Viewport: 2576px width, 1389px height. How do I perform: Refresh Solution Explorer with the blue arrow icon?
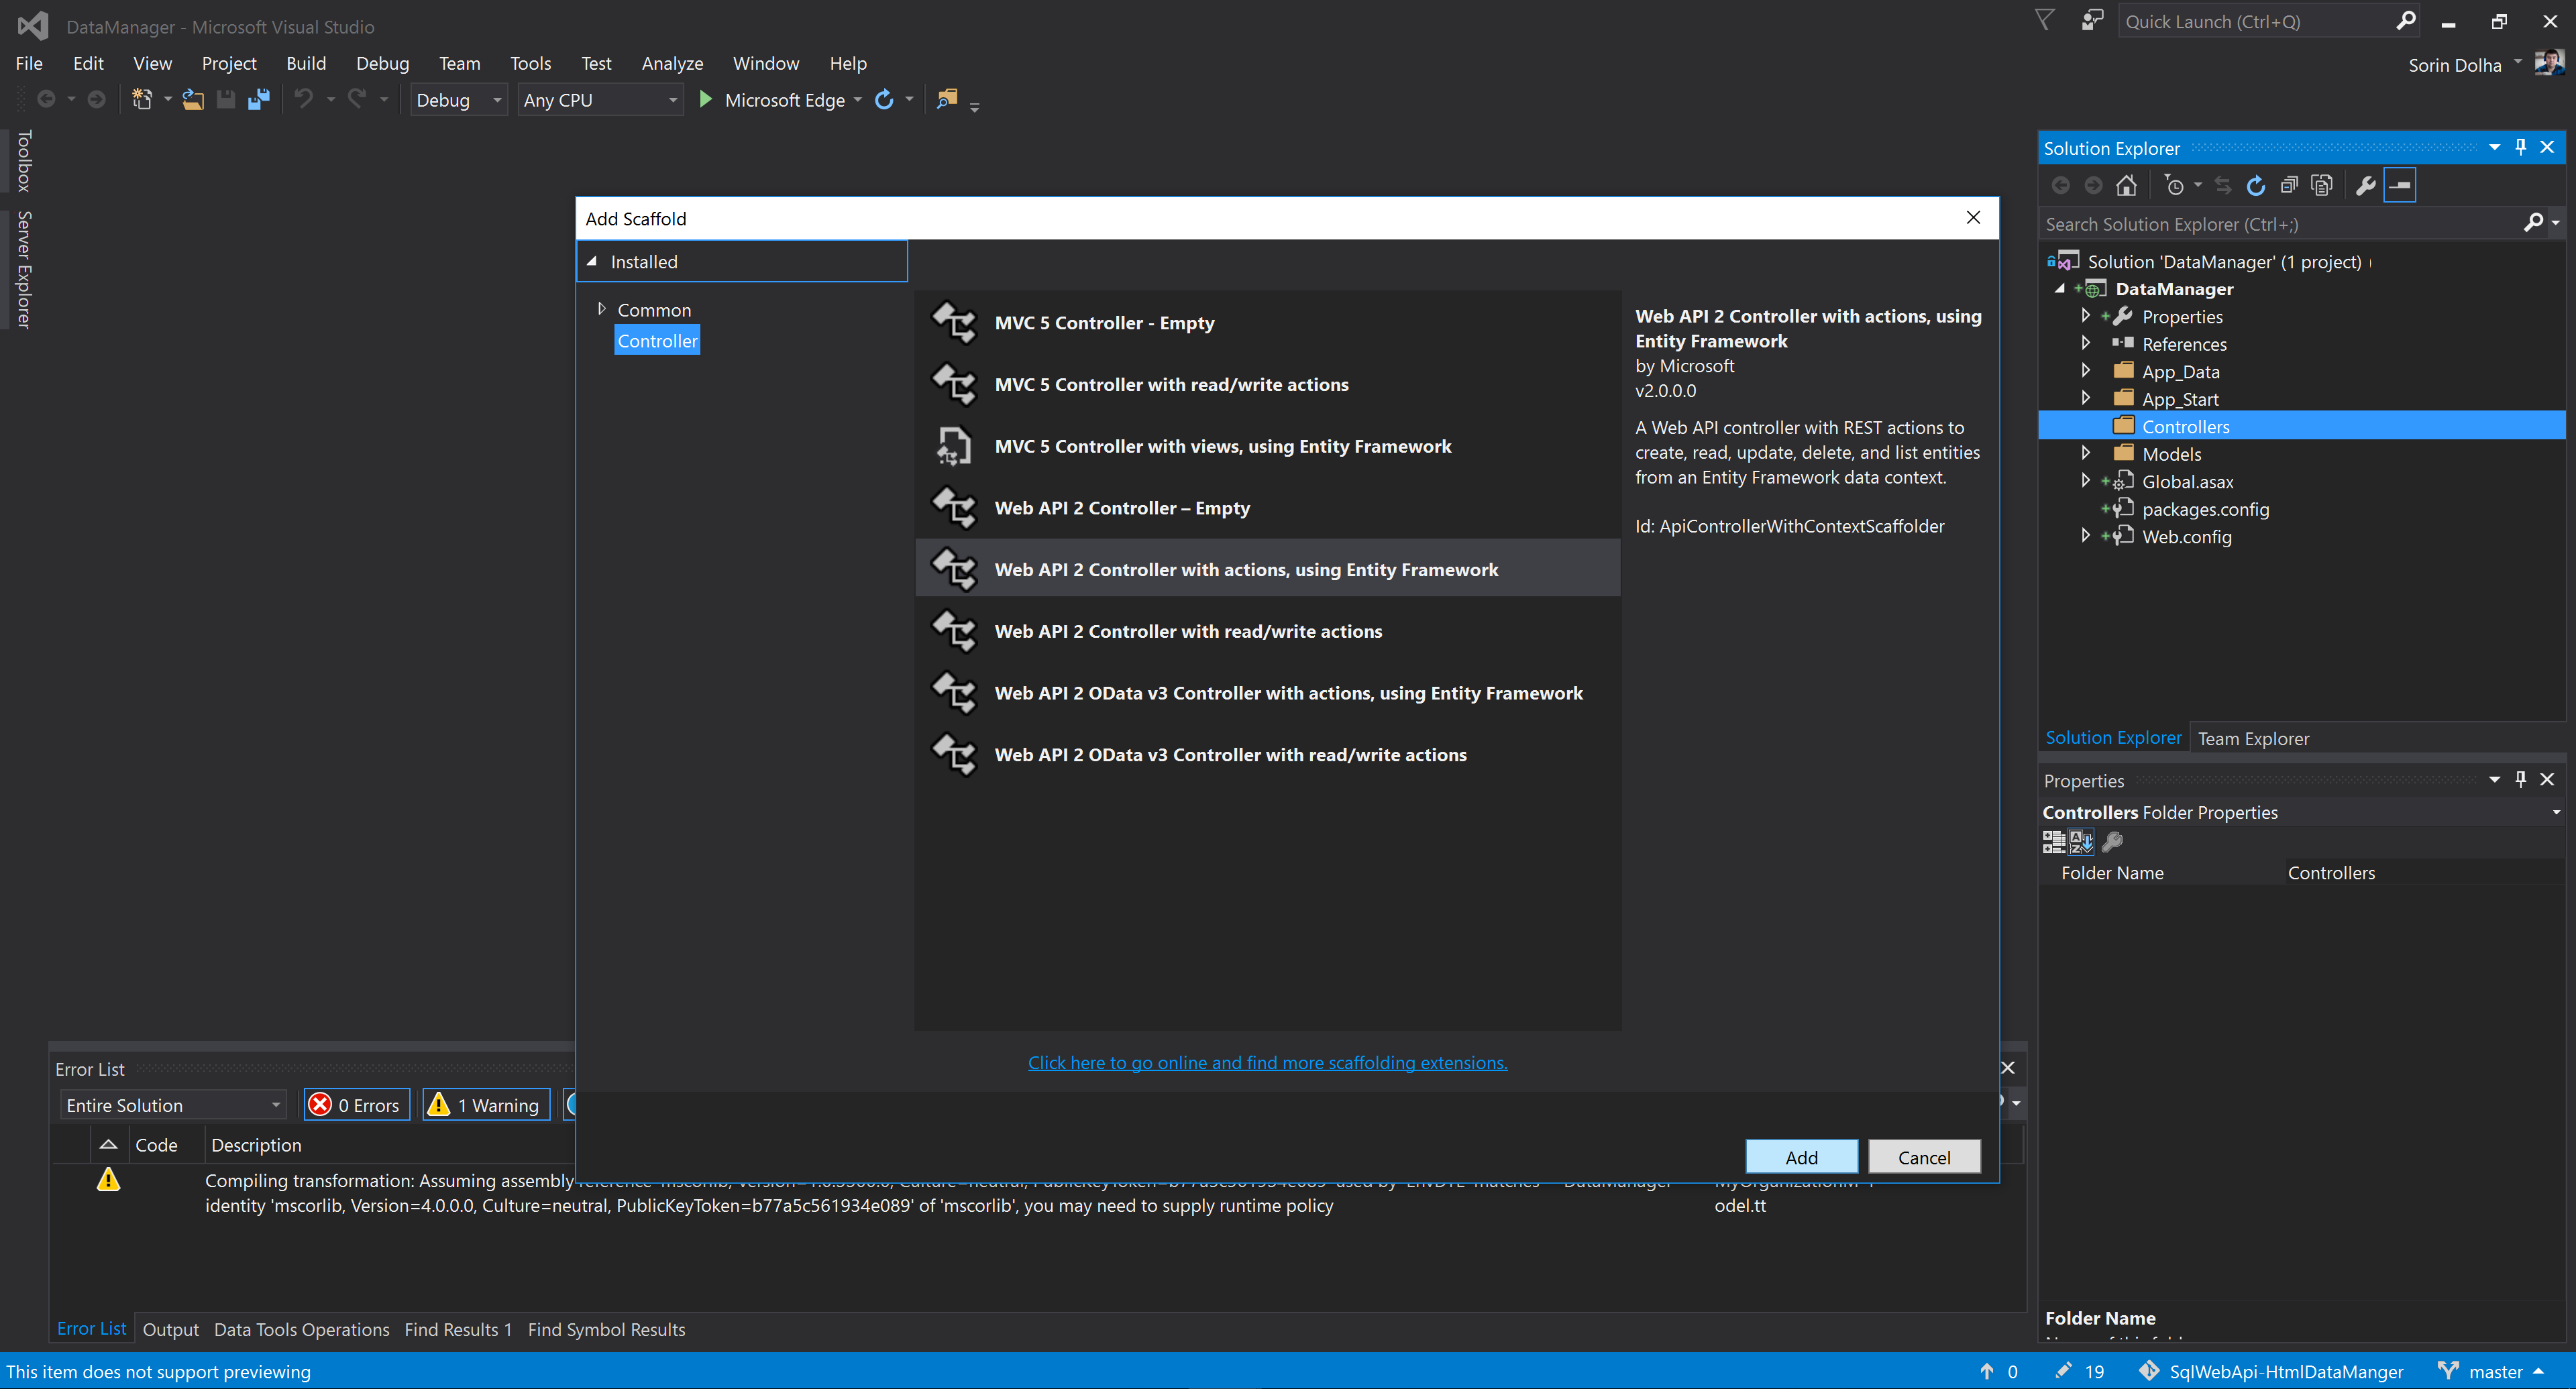coord(2255,186)
